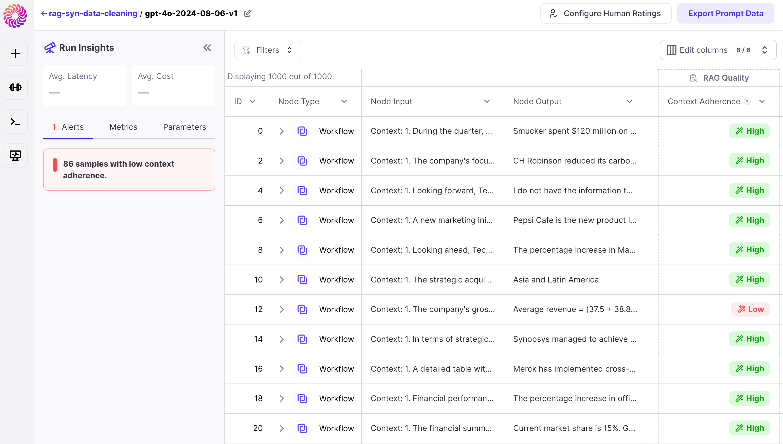Open the Filters dropdown
The height and width of the screenshot is (444, 783).
[x=268, y=50]
